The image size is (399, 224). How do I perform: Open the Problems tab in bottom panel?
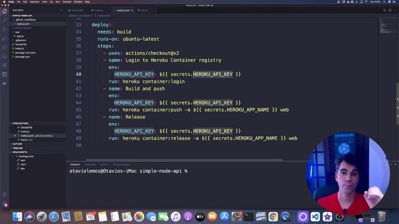pos(90,164)
